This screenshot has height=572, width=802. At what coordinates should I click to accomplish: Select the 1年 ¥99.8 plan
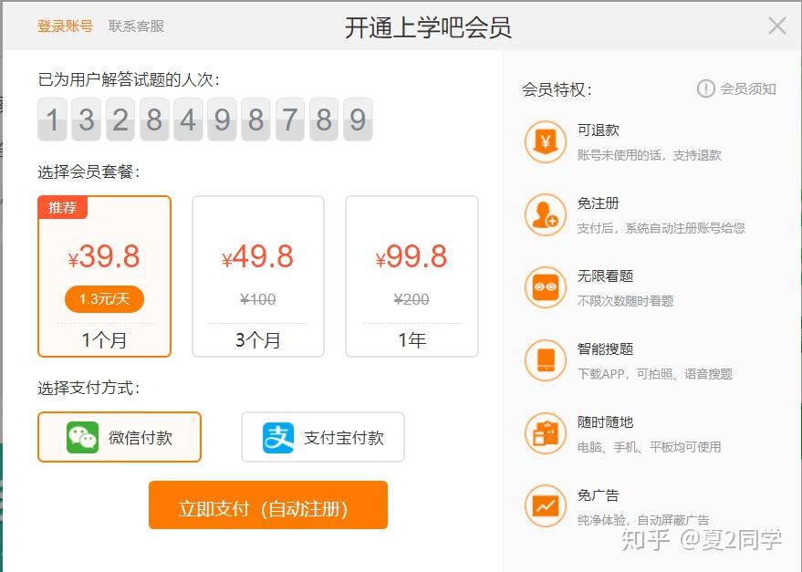pos(411,276)
